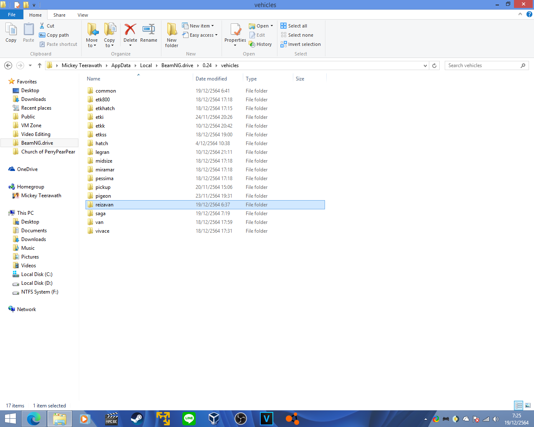
Task: Open Help with the question mark icon
Action: tap(529, 14)
